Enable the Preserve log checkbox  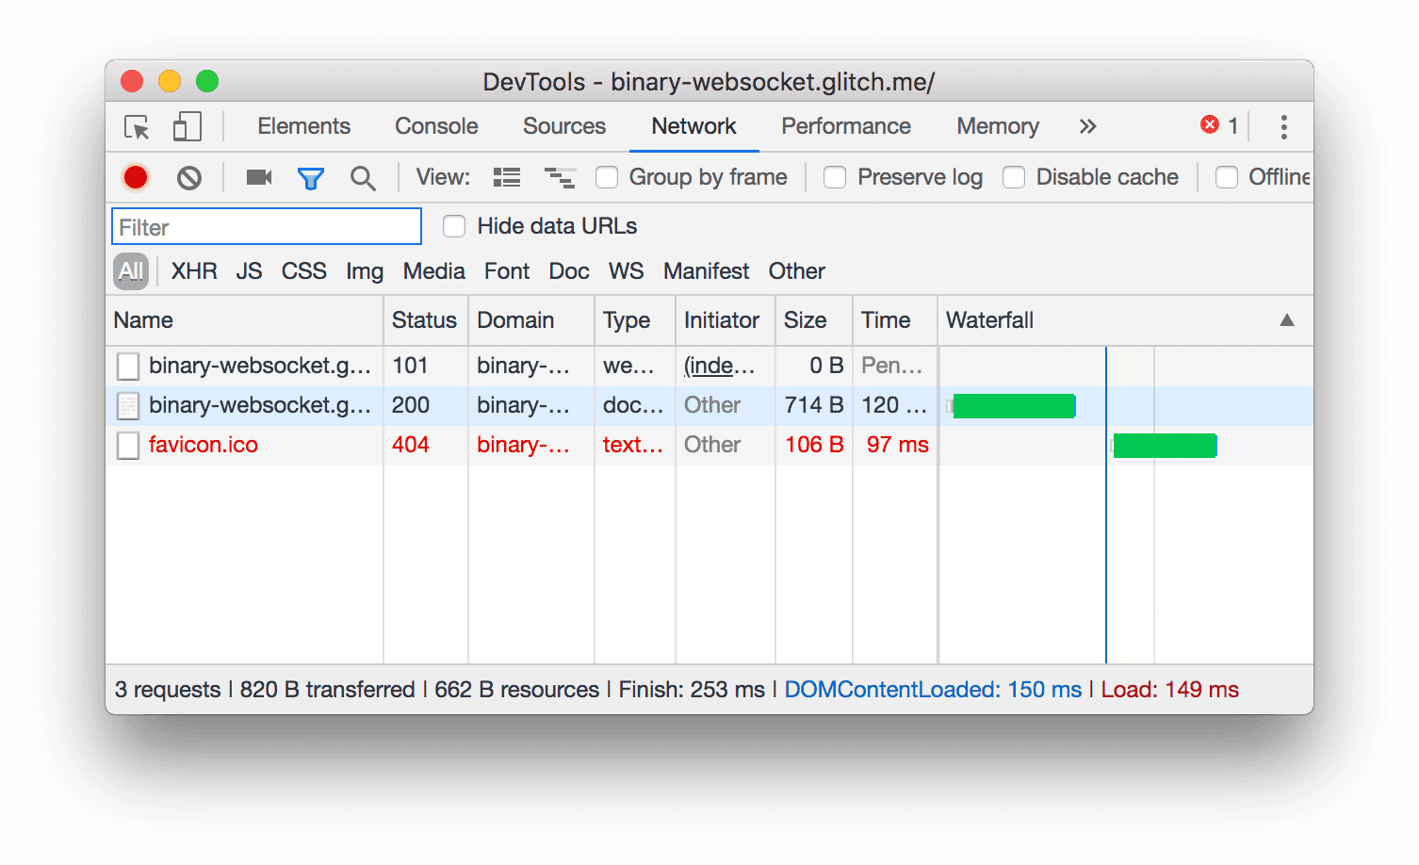835,177
